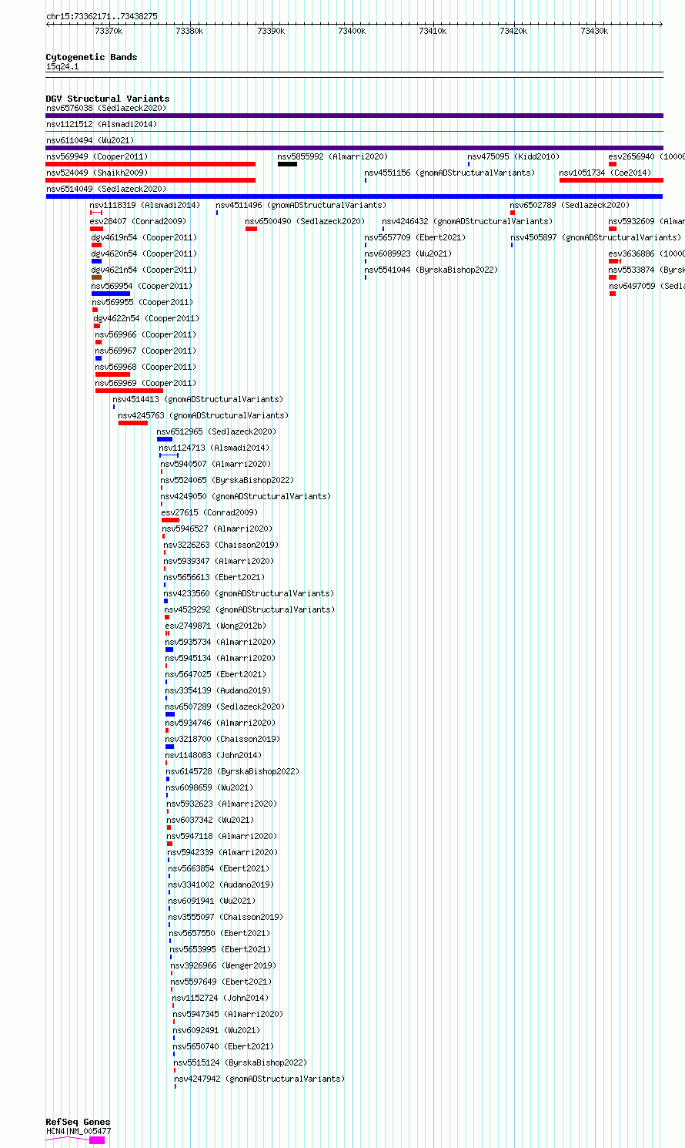
Task: Select nsv5657709 (Ebert2021) label
Action: click(416, 237)
